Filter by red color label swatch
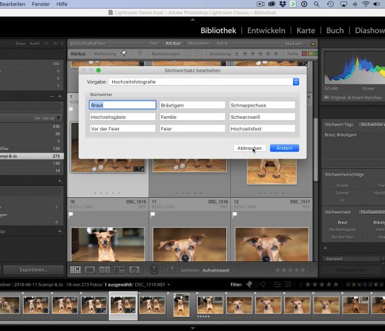385x331 pixels. [x=305, y=53]
